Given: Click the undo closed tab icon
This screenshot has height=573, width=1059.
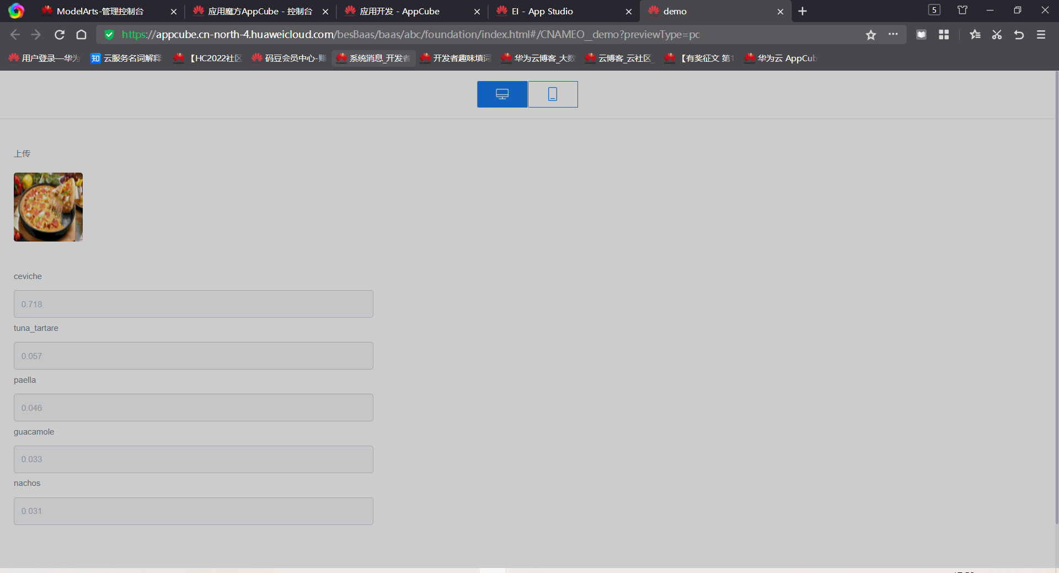Looking at the screenshot, I should coord(1019,35).
